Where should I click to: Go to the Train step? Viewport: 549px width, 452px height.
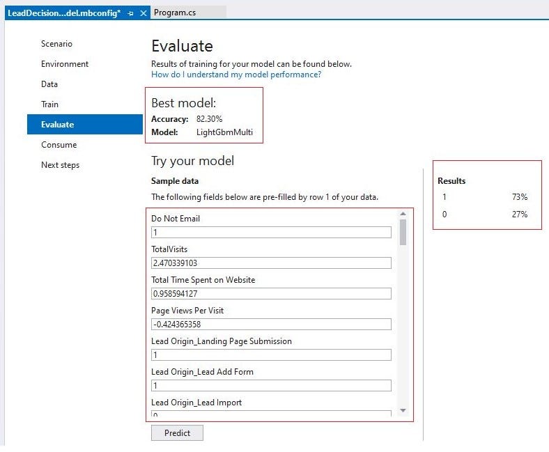coord(49,104)
